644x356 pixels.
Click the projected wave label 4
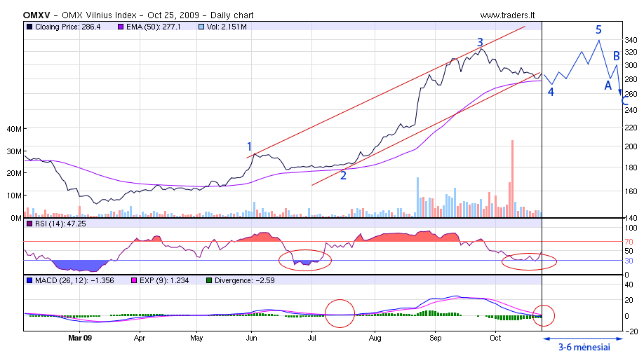[551, 92]
